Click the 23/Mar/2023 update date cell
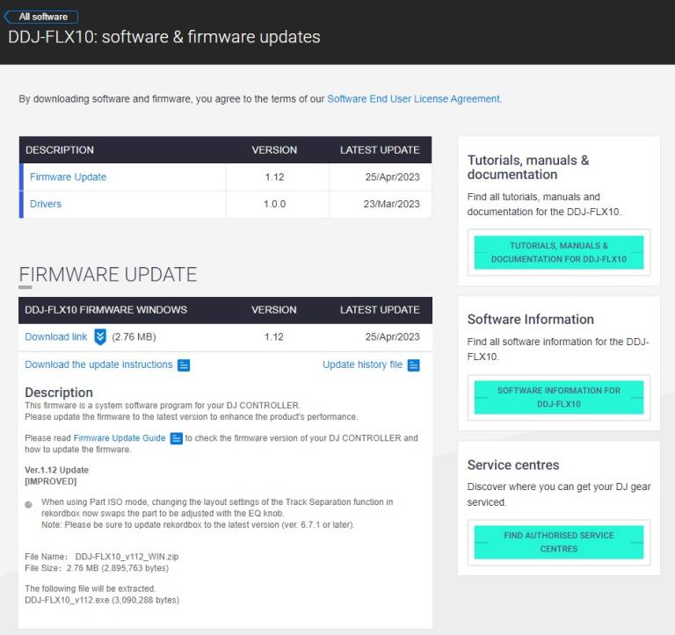The image size is (675, 635). click(381, 204)
